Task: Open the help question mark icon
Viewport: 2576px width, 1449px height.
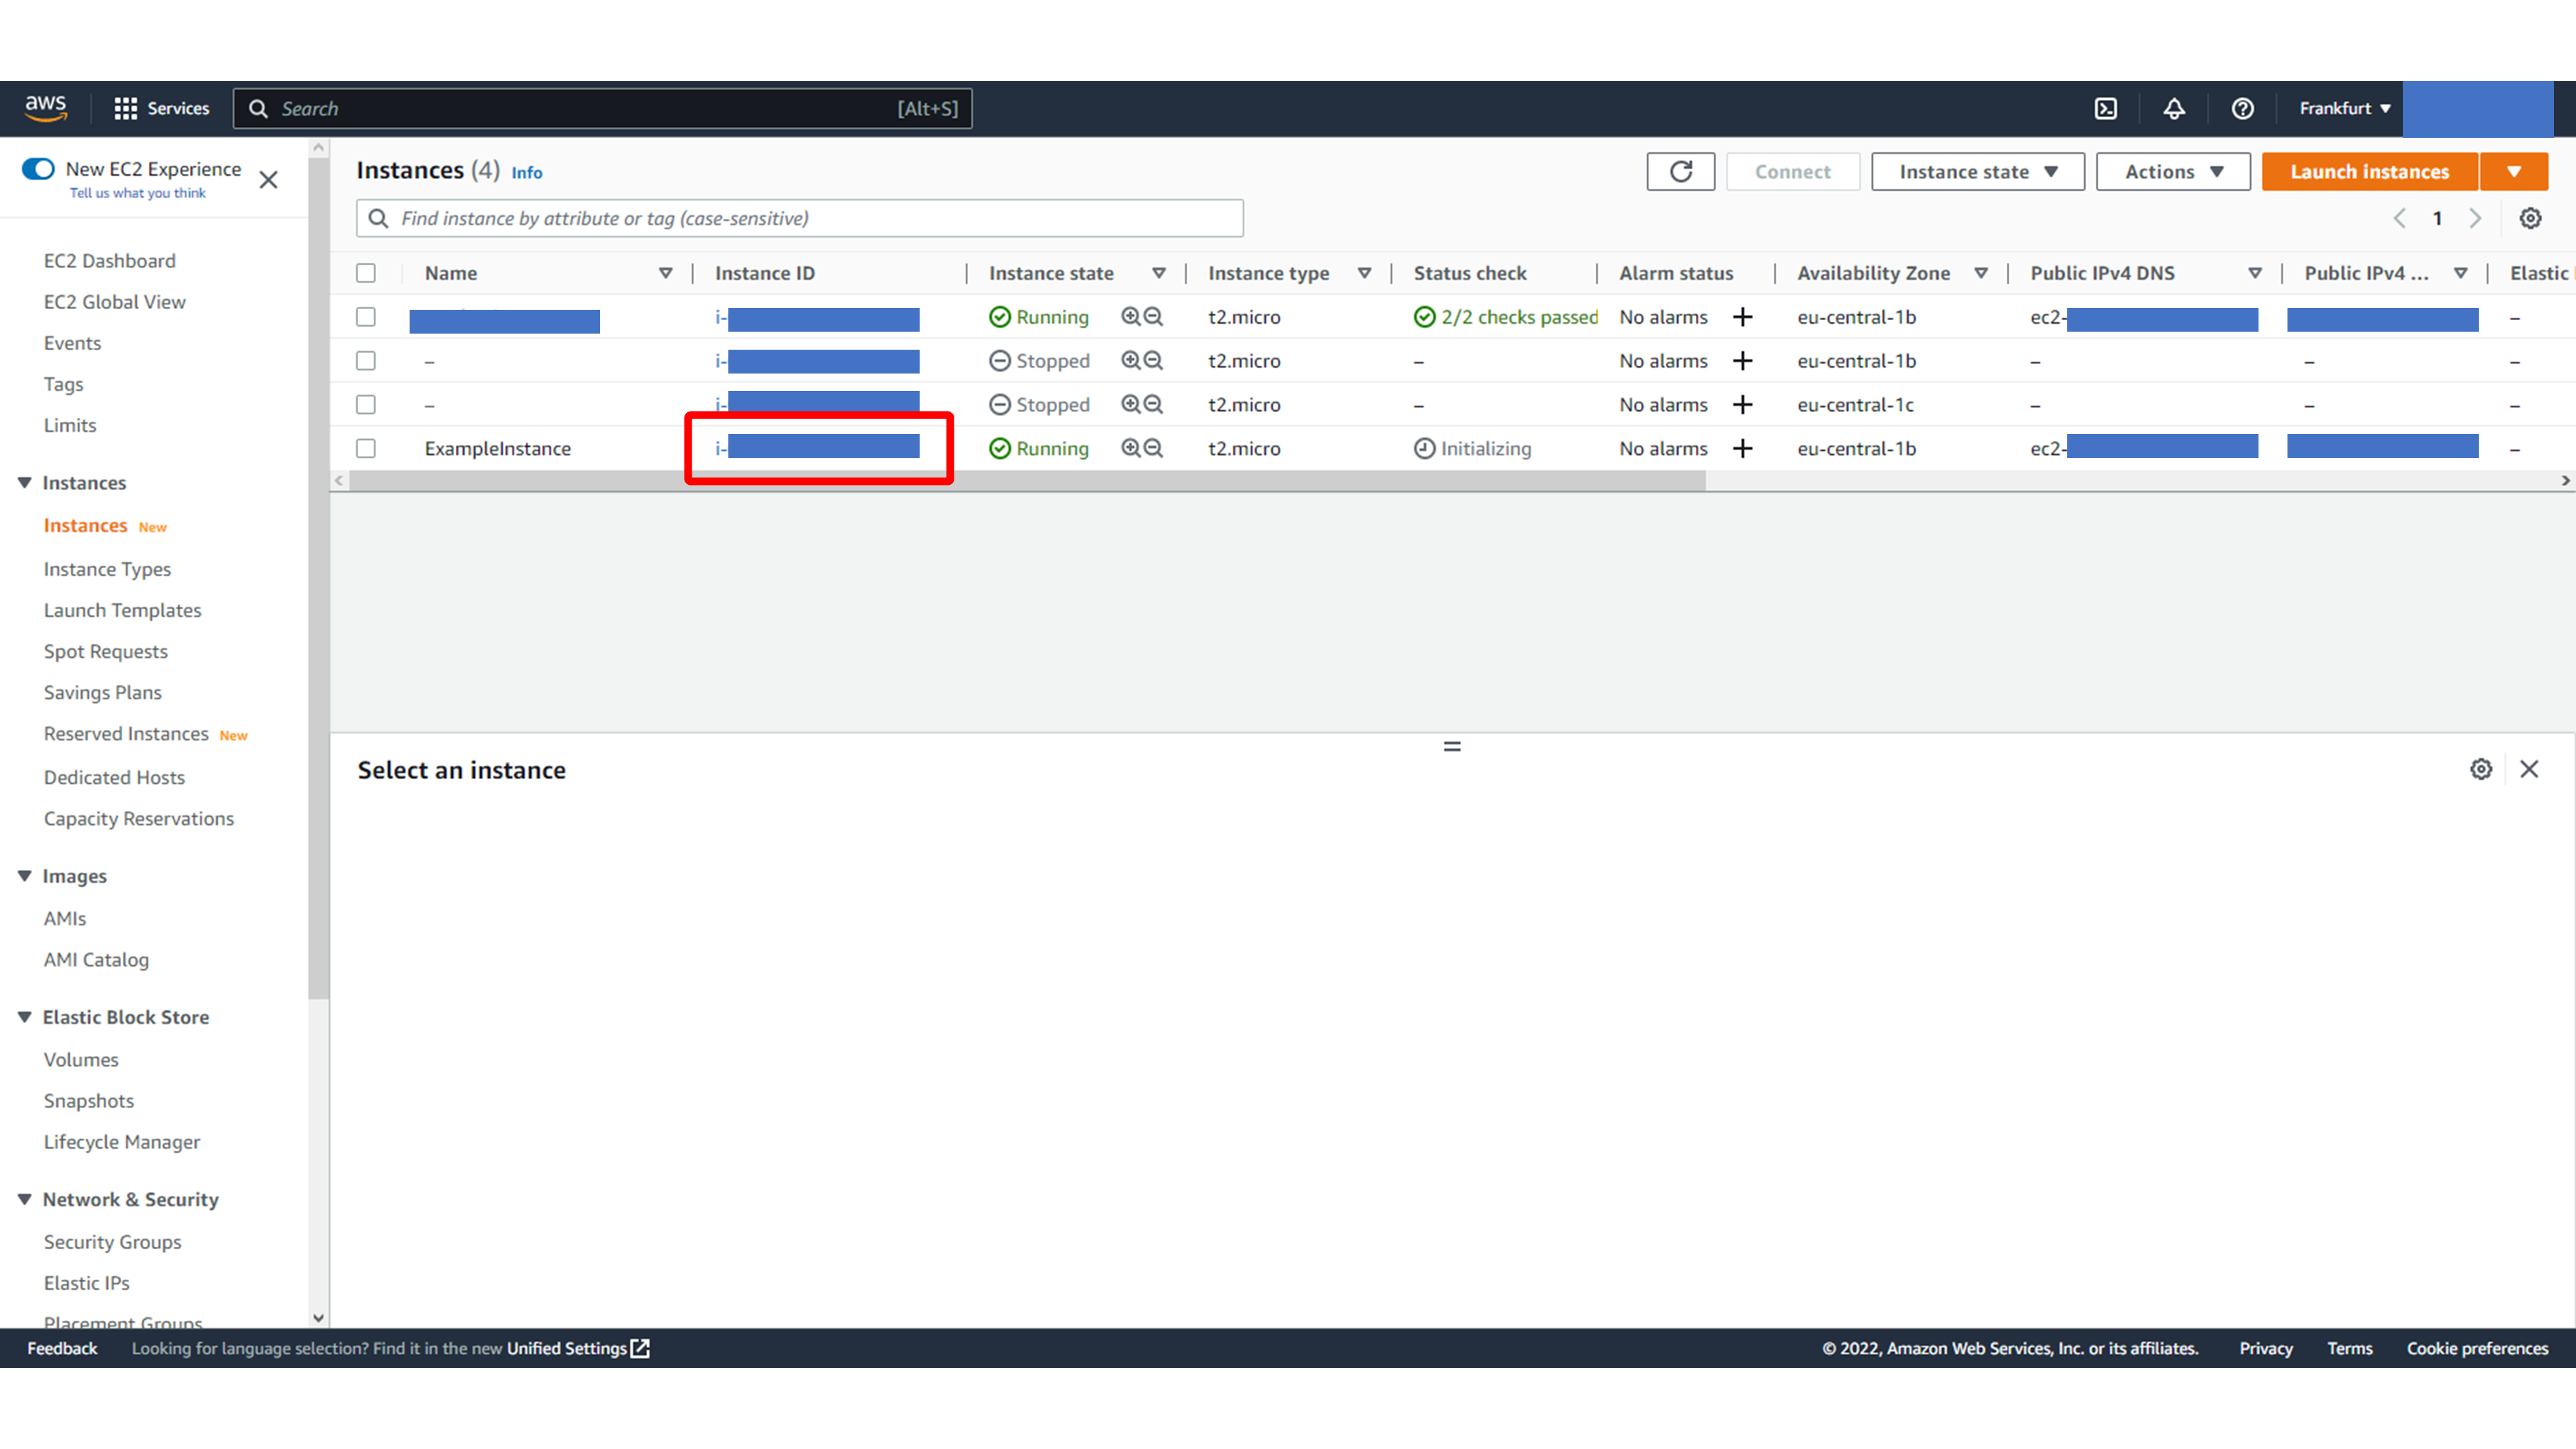Action: coord(2242,108)
